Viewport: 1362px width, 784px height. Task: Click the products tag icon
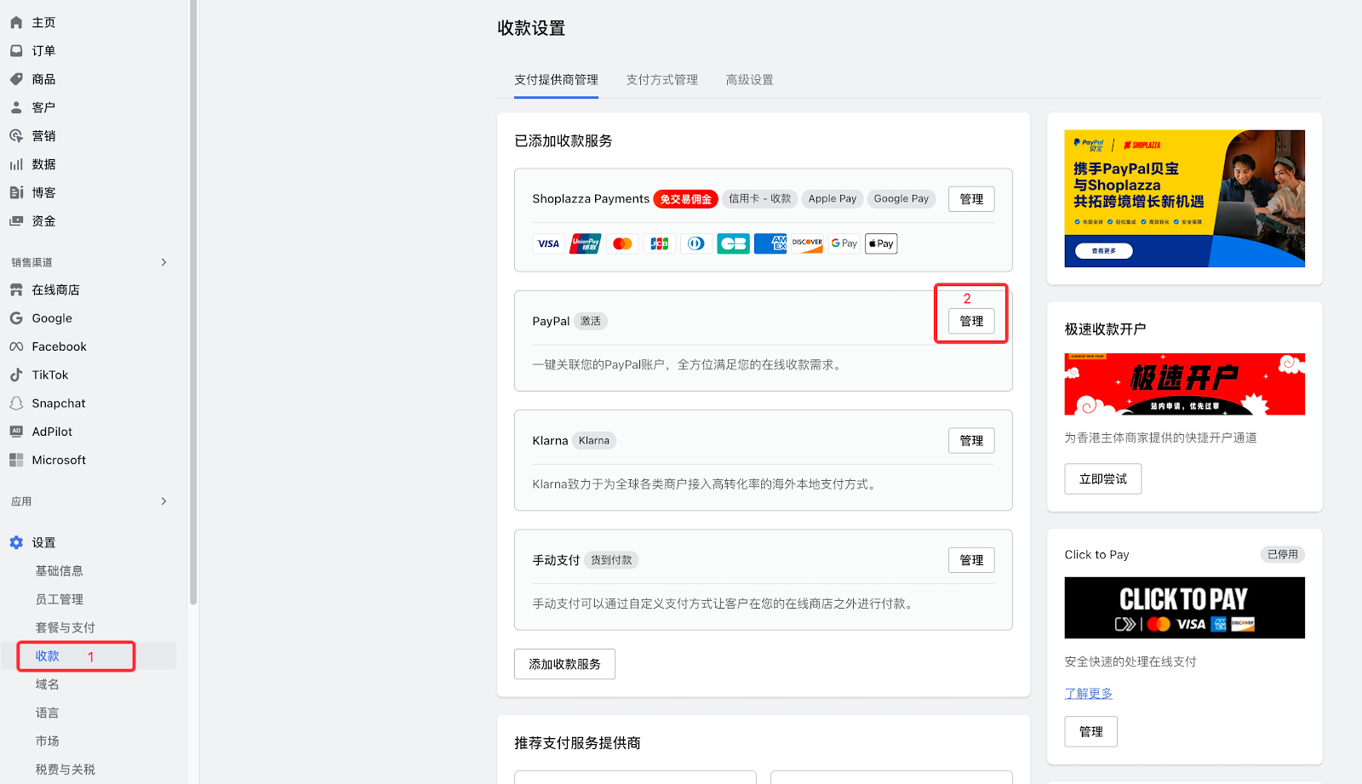click(x=16, y=79)
